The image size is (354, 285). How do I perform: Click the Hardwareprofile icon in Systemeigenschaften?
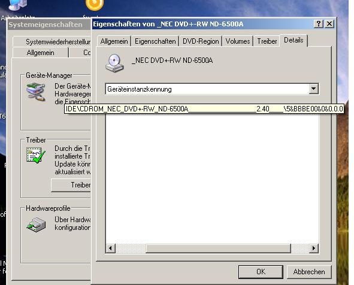point(36,225)
